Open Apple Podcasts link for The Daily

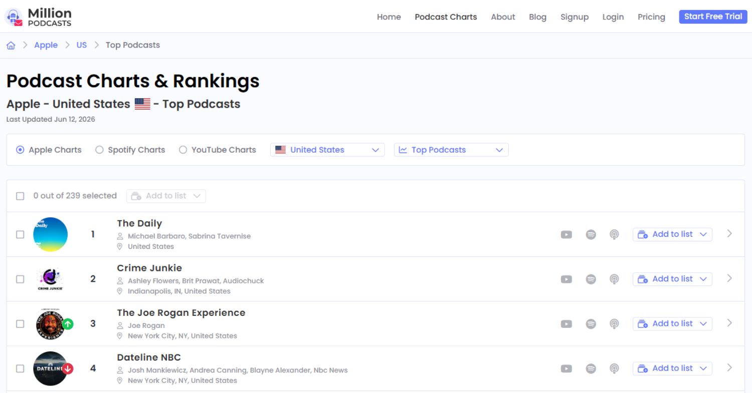(x=614, y=234)
